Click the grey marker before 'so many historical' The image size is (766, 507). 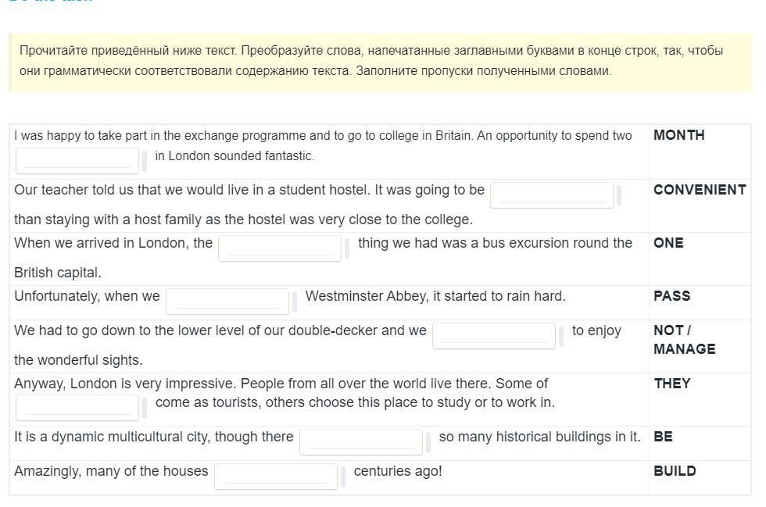click(428, 442)
